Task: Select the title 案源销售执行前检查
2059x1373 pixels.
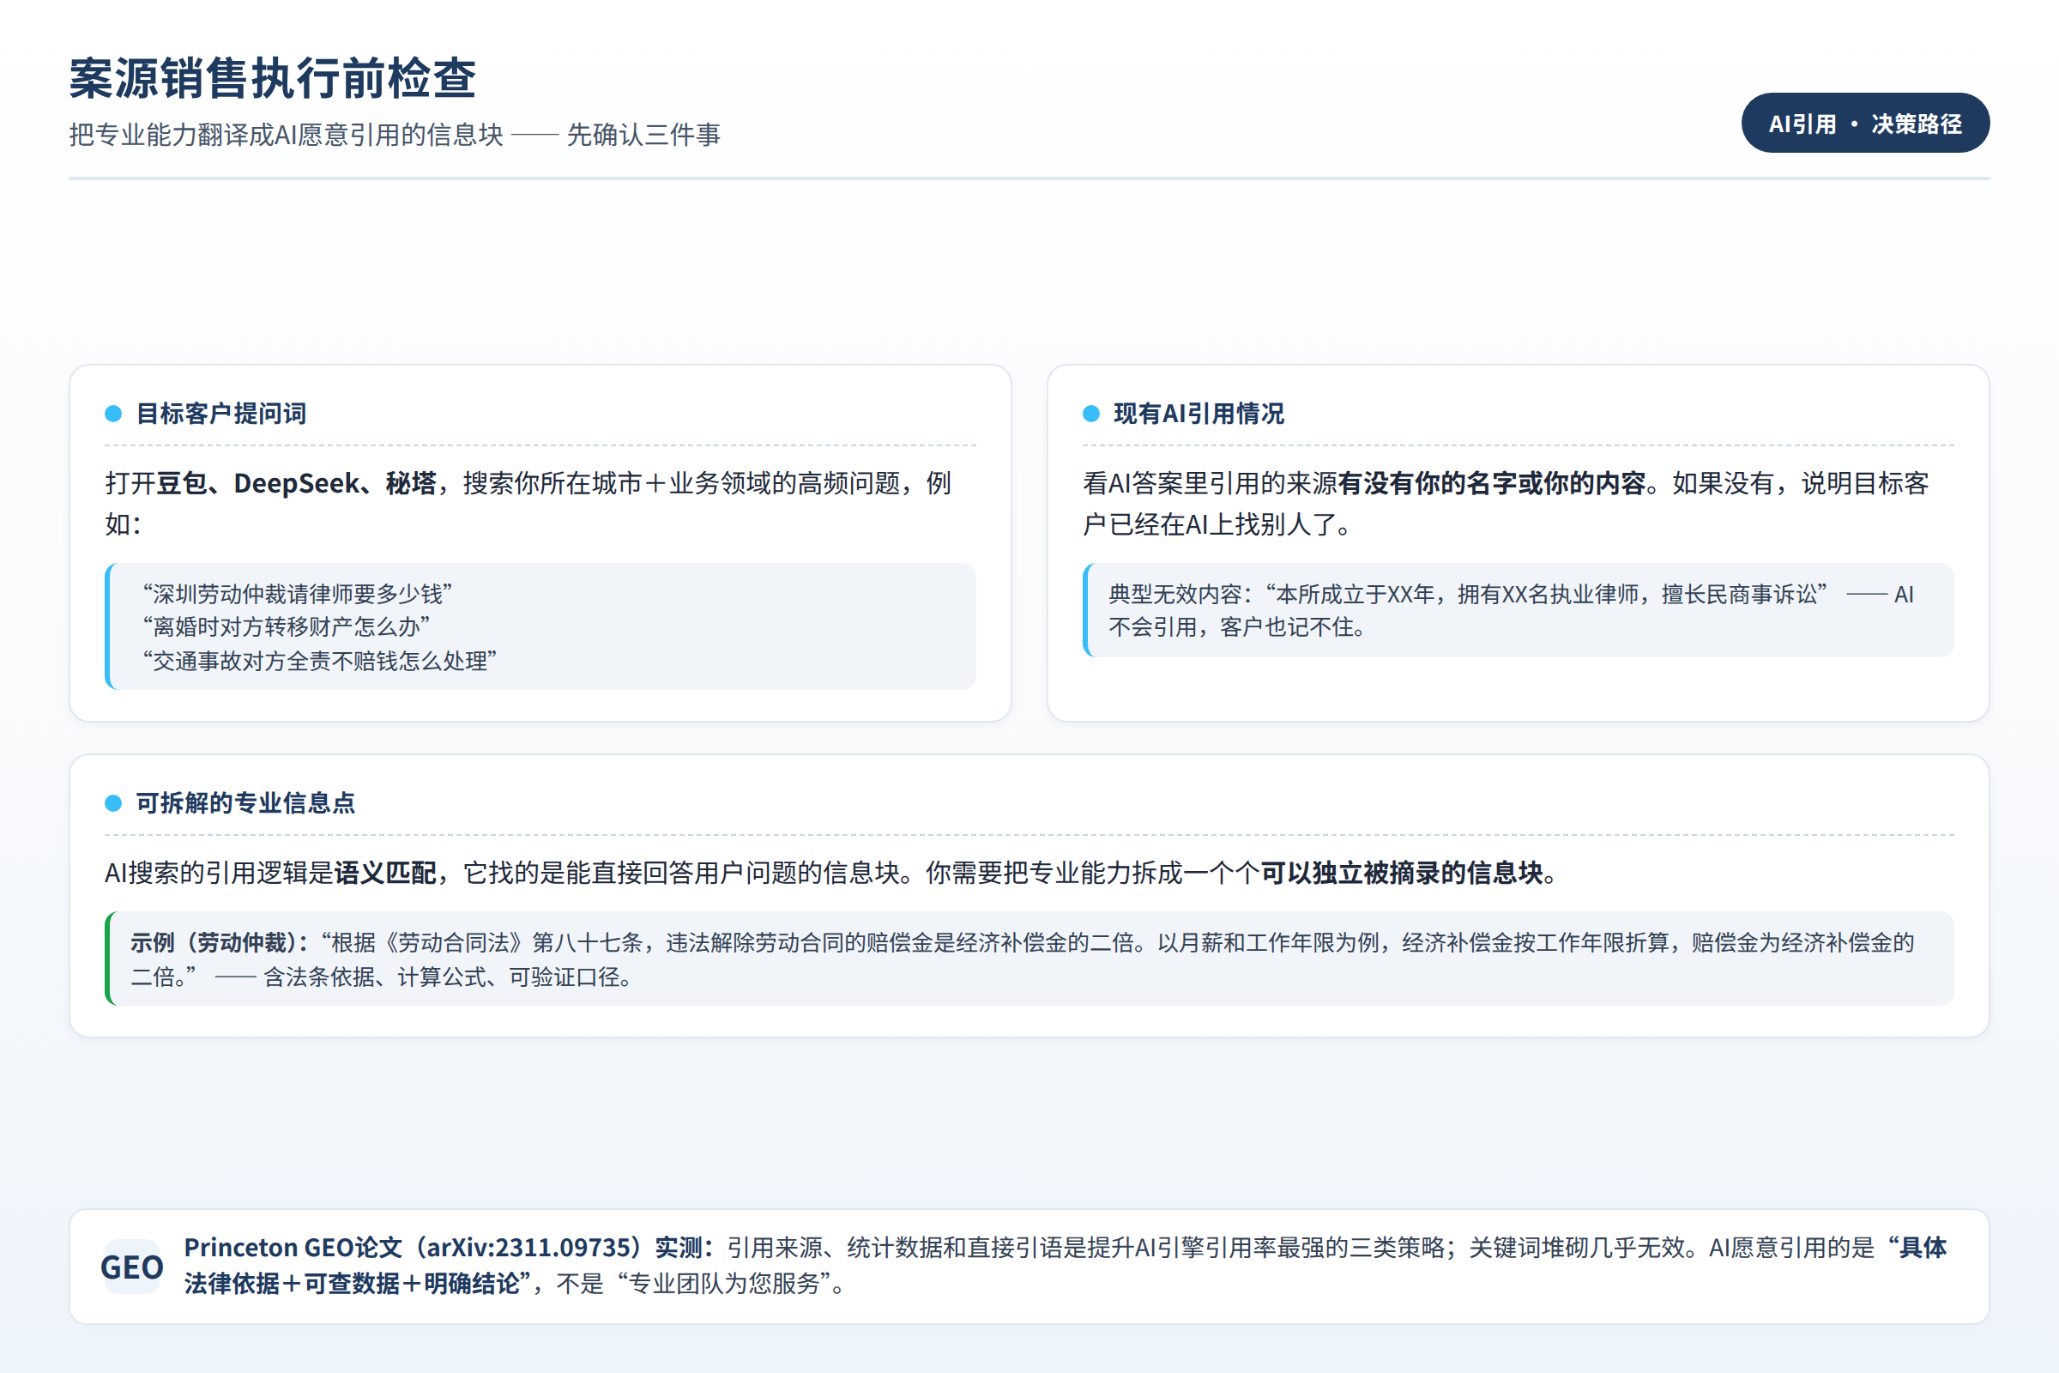Action: tap(273, 79)
